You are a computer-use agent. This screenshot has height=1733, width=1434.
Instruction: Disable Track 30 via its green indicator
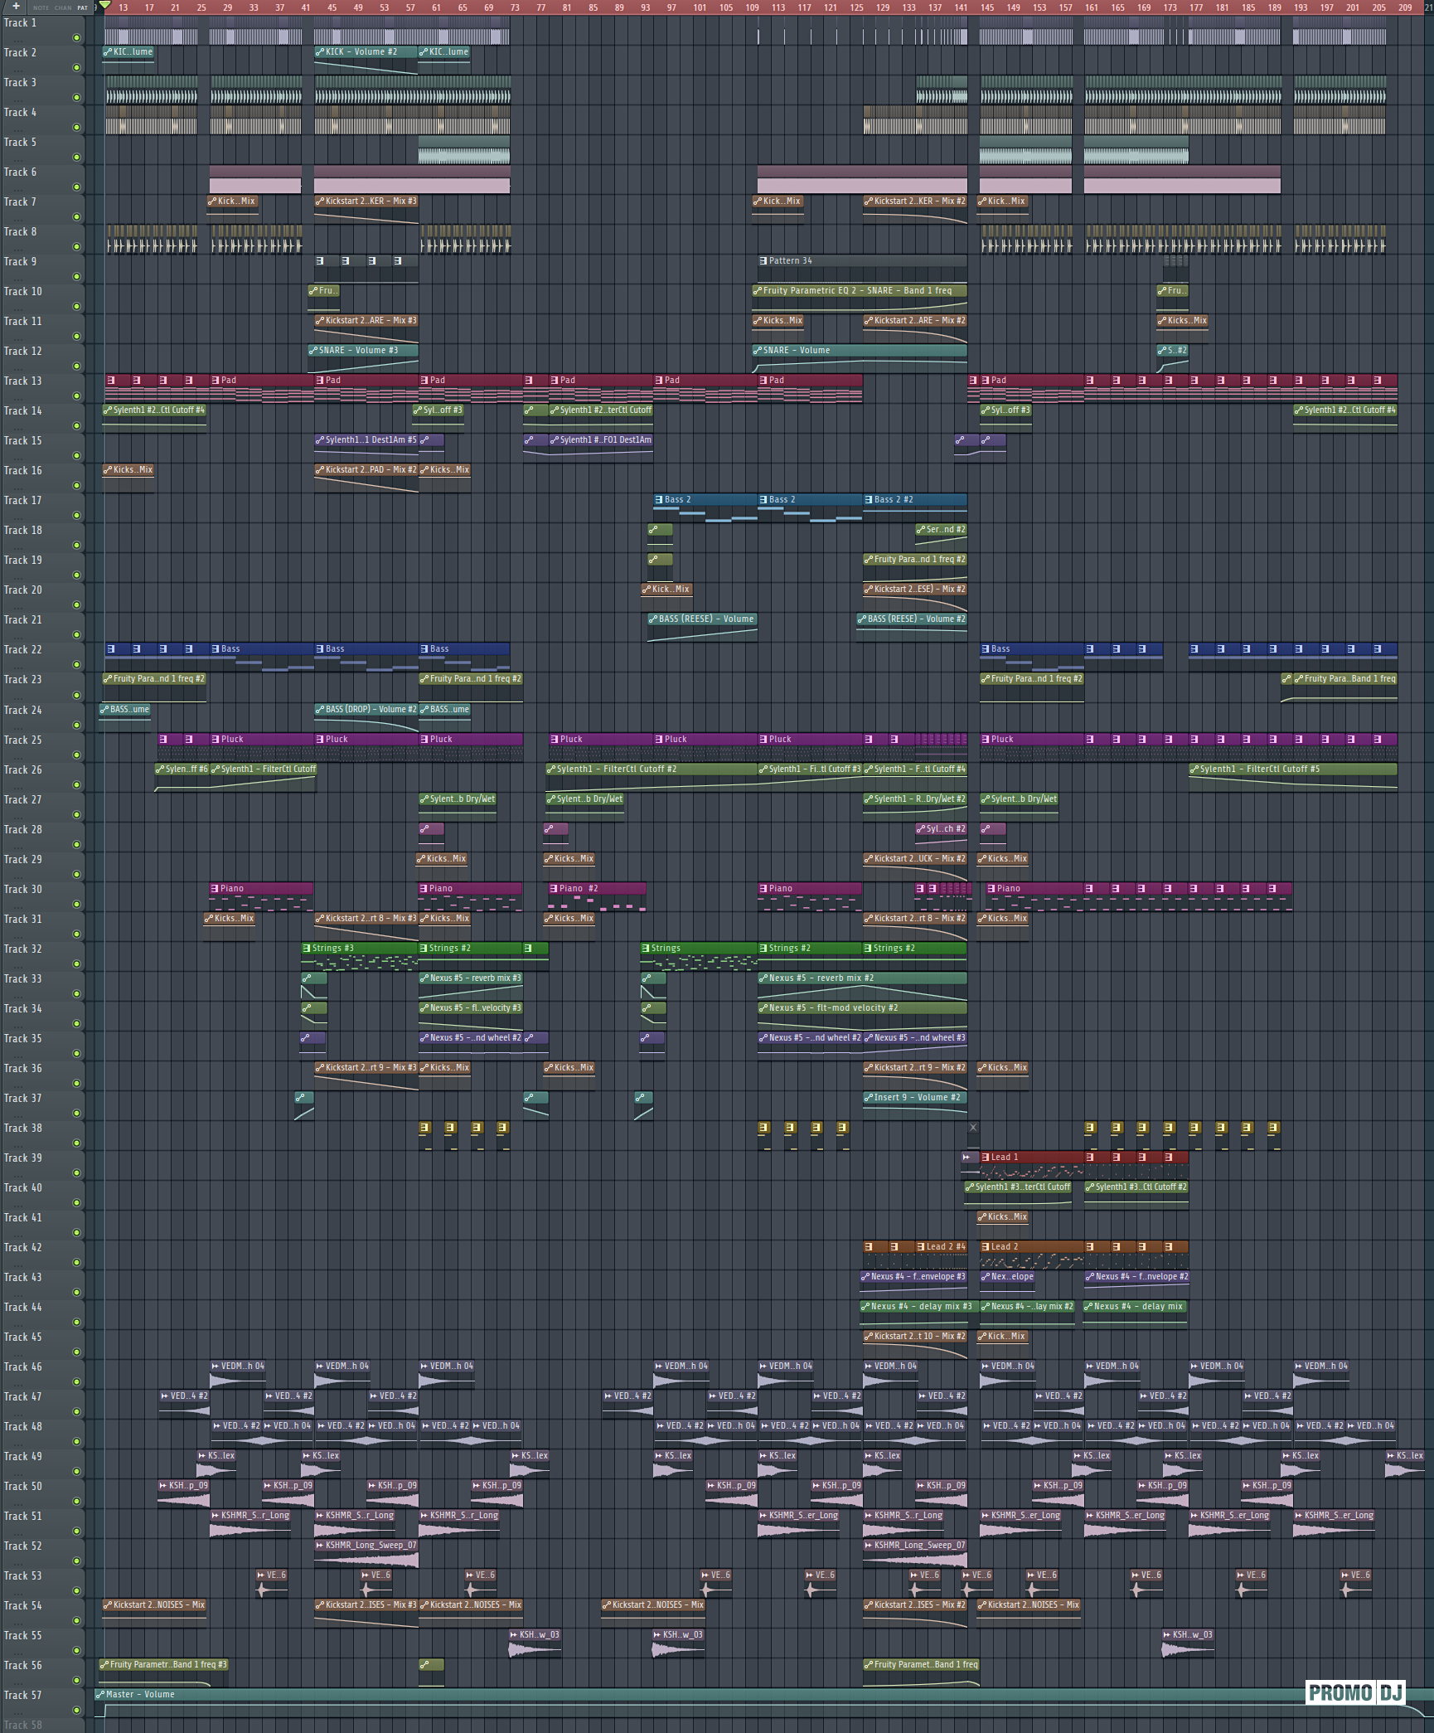click(x=77, y=905)
